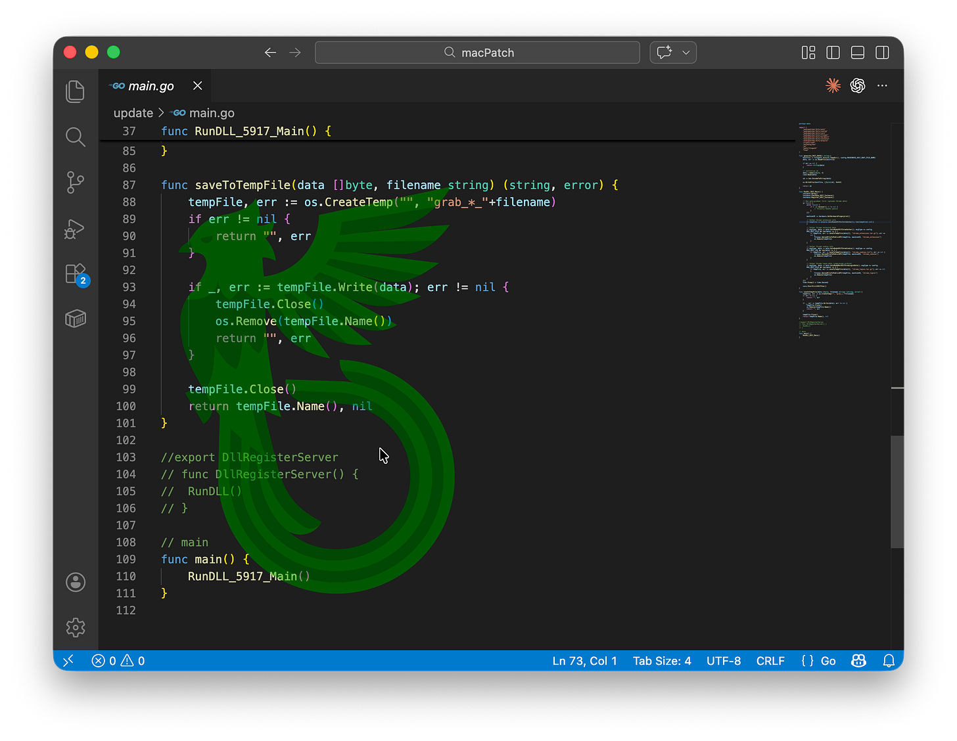Viewport: 957px width, 741px height.
Task: Click the macPatch command center search field
Action: (478, 53)
